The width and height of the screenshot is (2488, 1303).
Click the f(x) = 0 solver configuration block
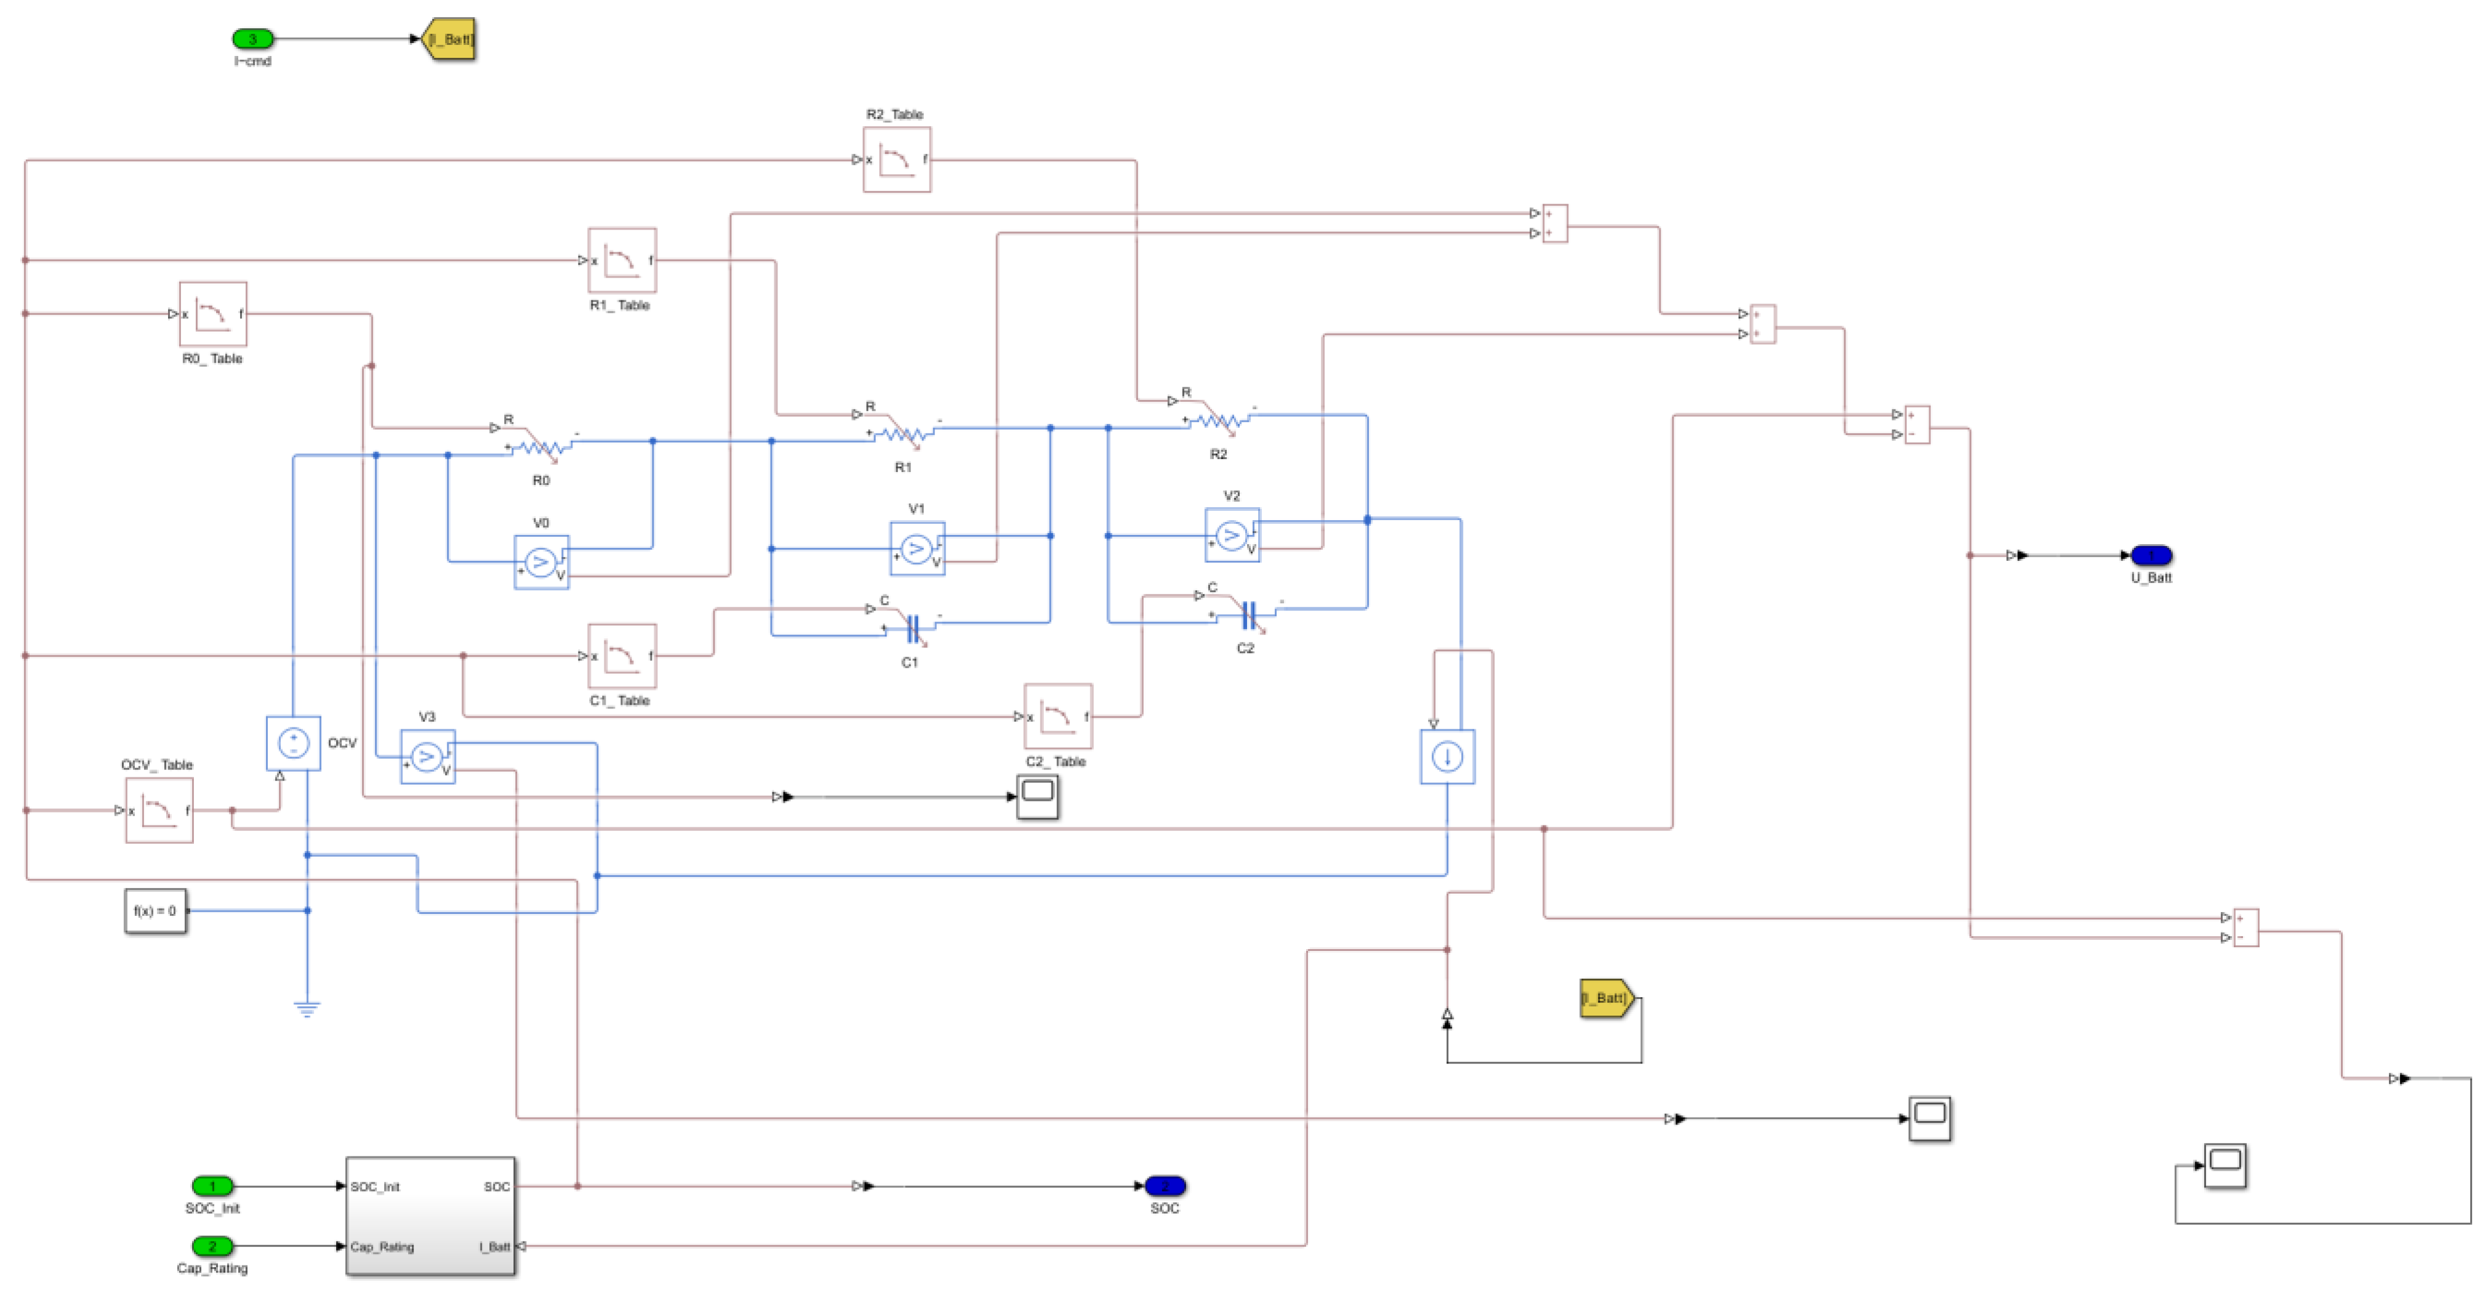[156, 911]
